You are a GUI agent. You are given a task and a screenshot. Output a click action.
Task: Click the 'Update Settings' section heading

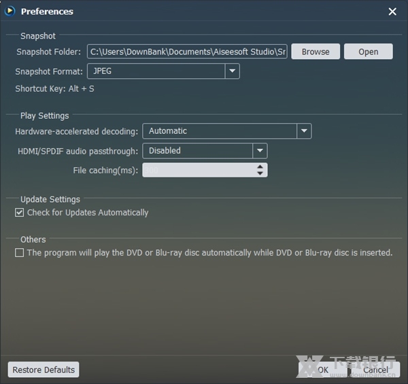tap(50, 199)
